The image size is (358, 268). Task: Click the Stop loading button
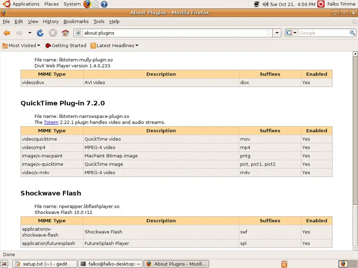coord(53,33)
